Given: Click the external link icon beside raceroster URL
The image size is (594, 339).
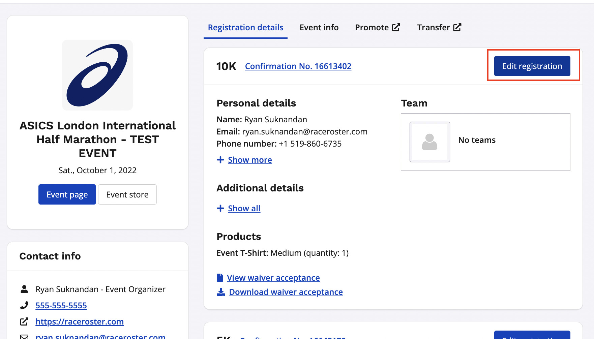Looking at the screenshot, I should click(x=24, y=321).
